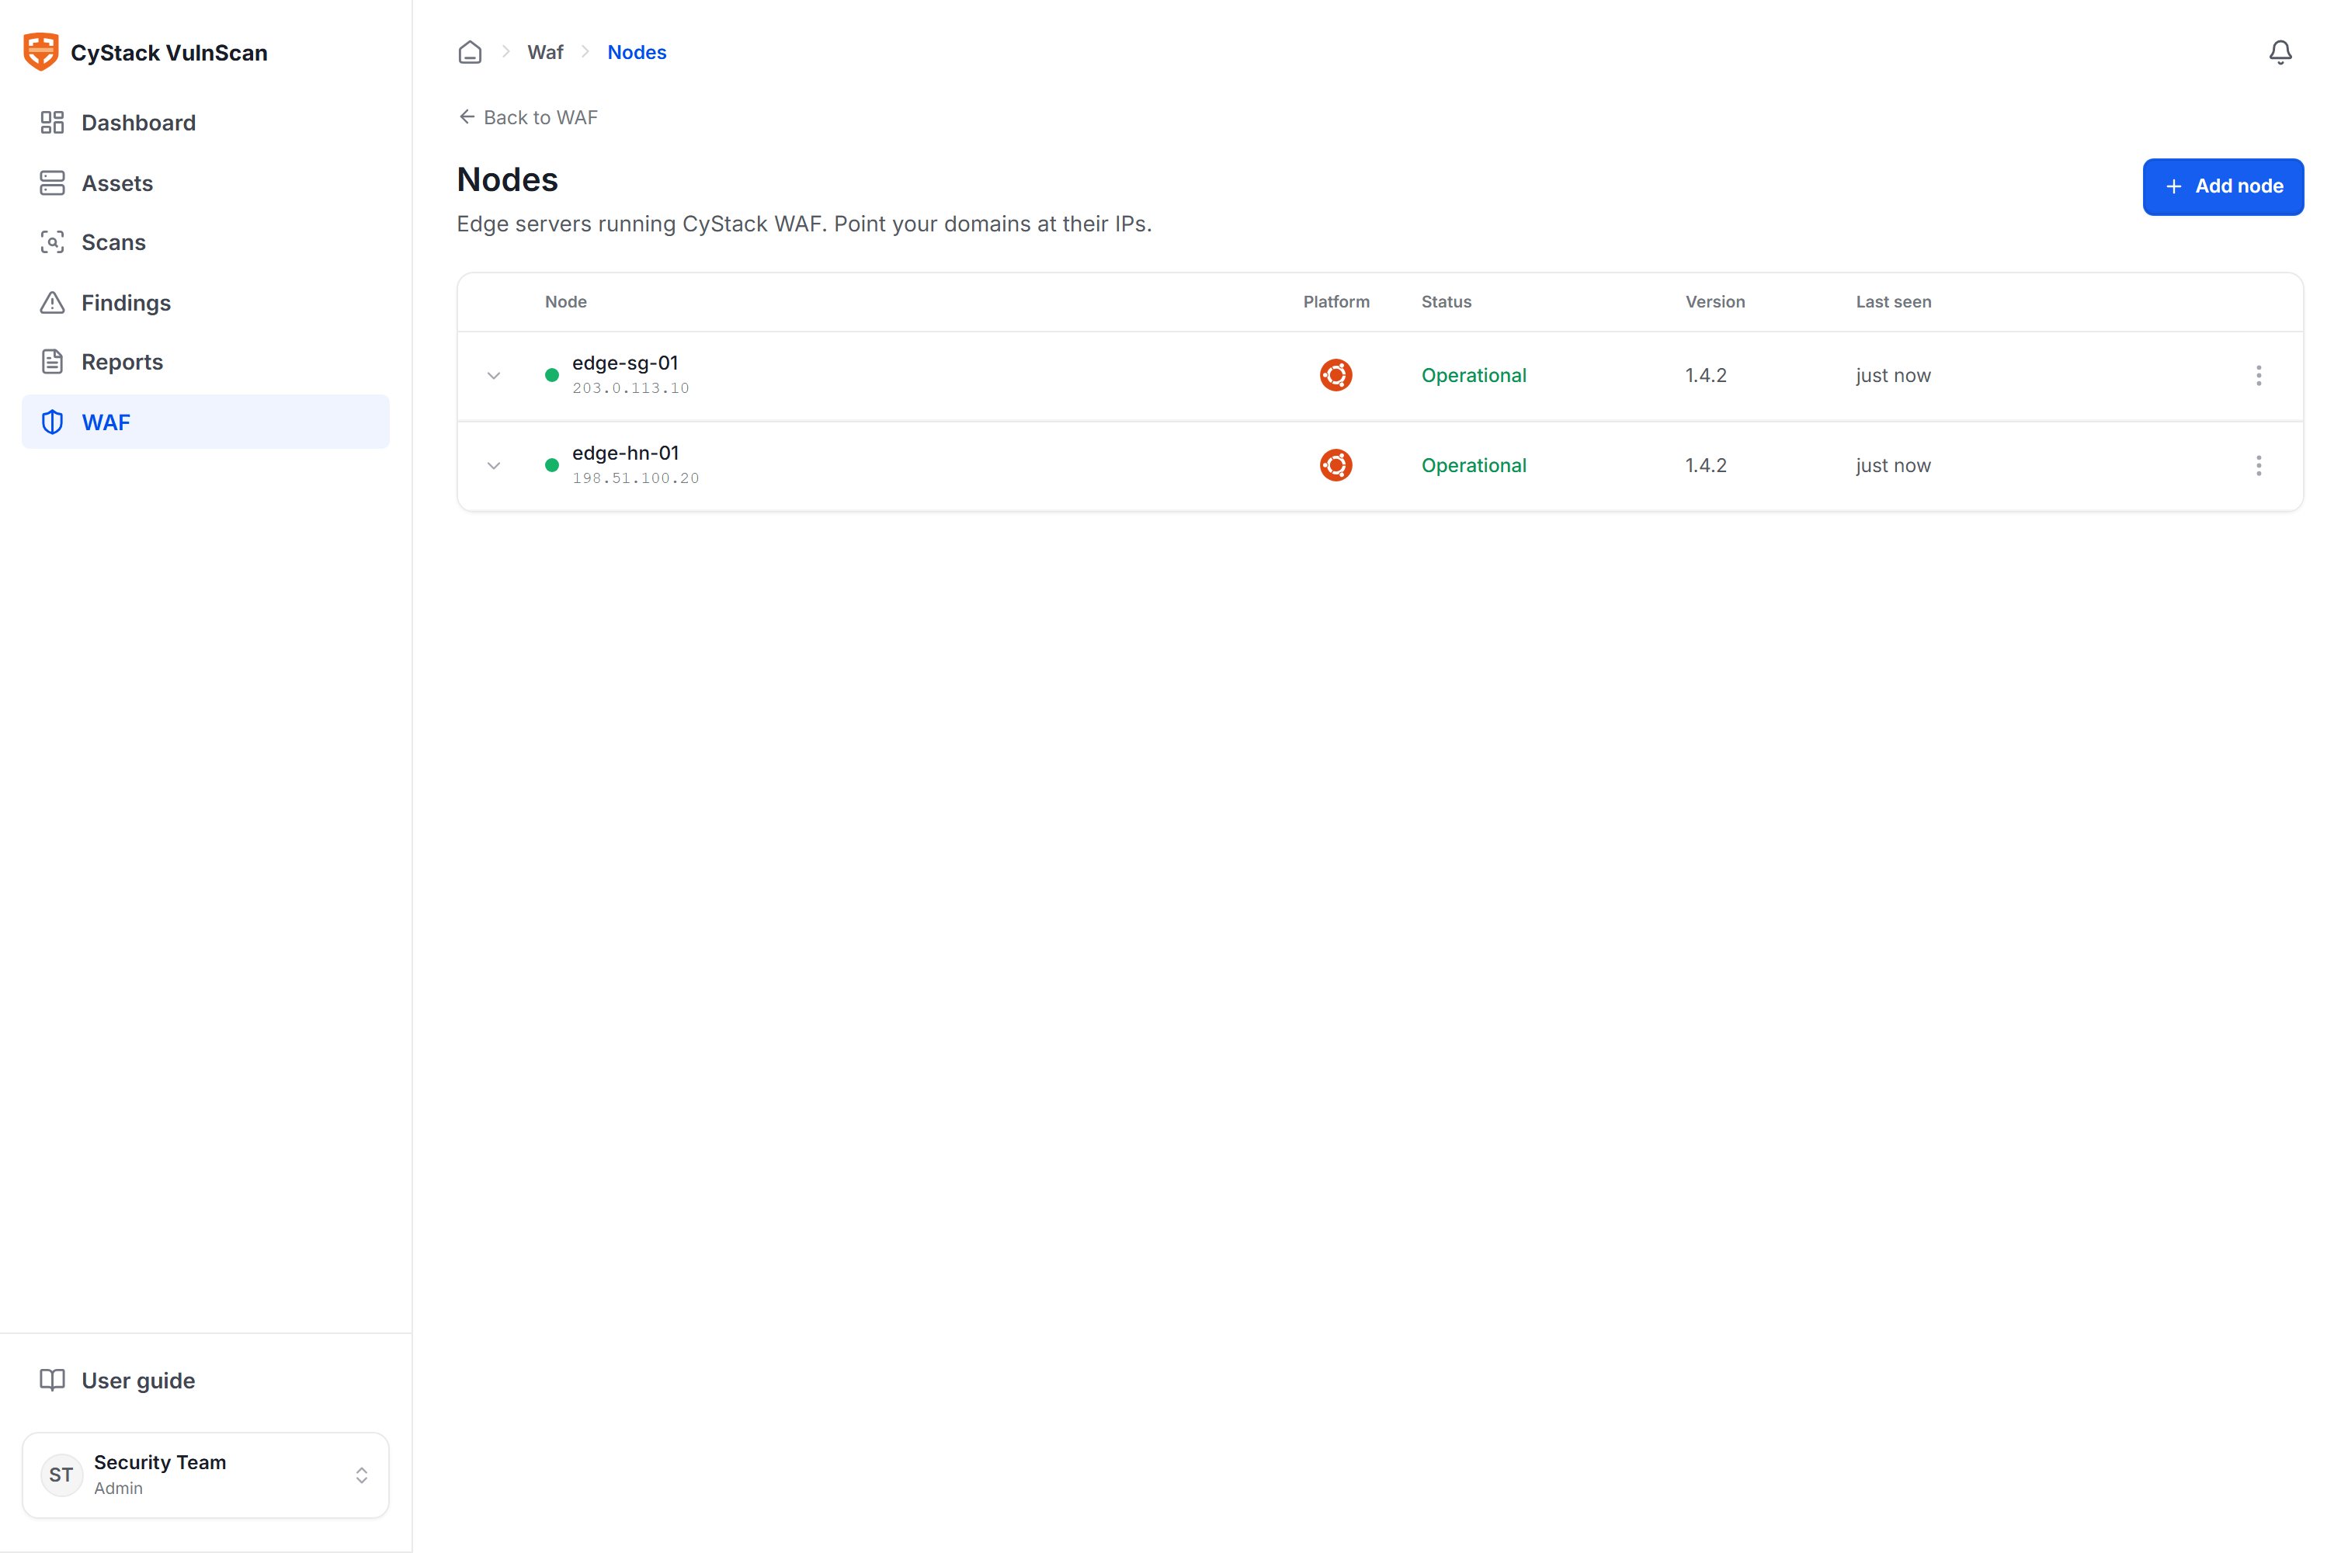The height and width of the screenshot is (1553, 2348).
Task: Click the Scans magnifier icon
Action: tap(53, 242)
